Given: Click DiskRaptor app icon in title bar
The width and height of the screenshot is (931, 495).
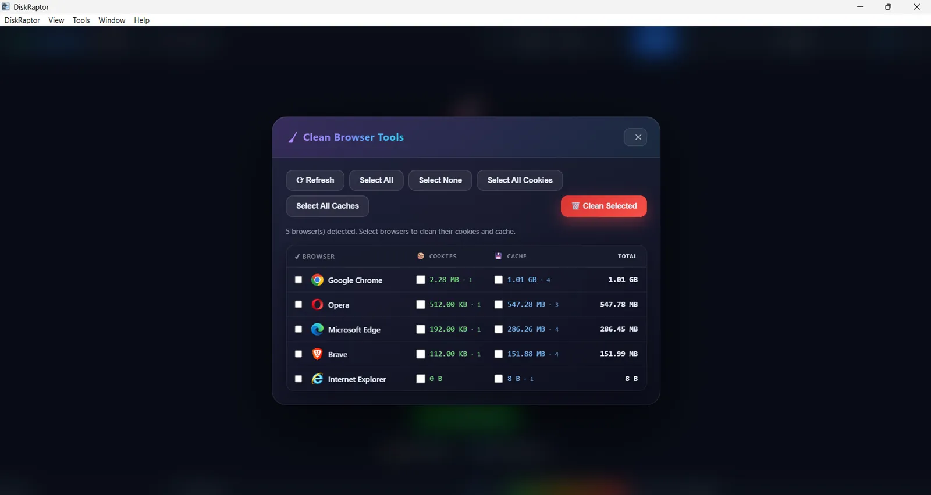Looking at the screenshot, I should coord(6,7).
